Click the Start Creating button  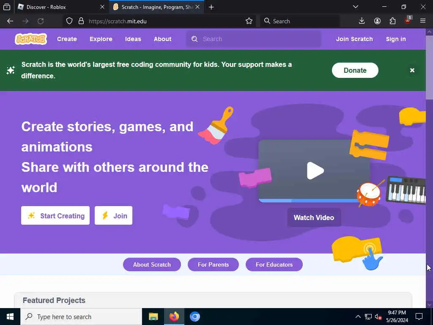click(x=55, y=215)
